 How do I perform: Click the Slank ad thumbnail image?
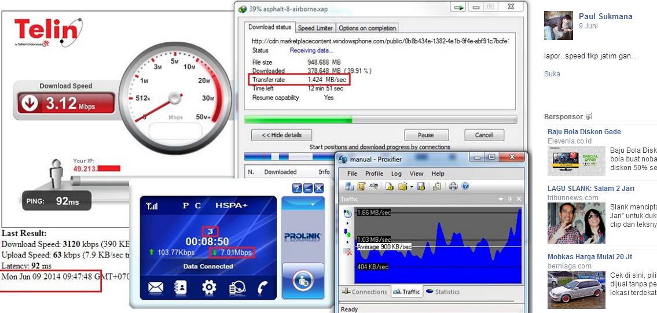click(x=576, y=223)
